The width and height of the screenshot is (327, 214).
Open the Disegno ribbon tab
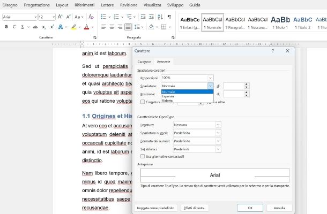[x=10, y=5]
